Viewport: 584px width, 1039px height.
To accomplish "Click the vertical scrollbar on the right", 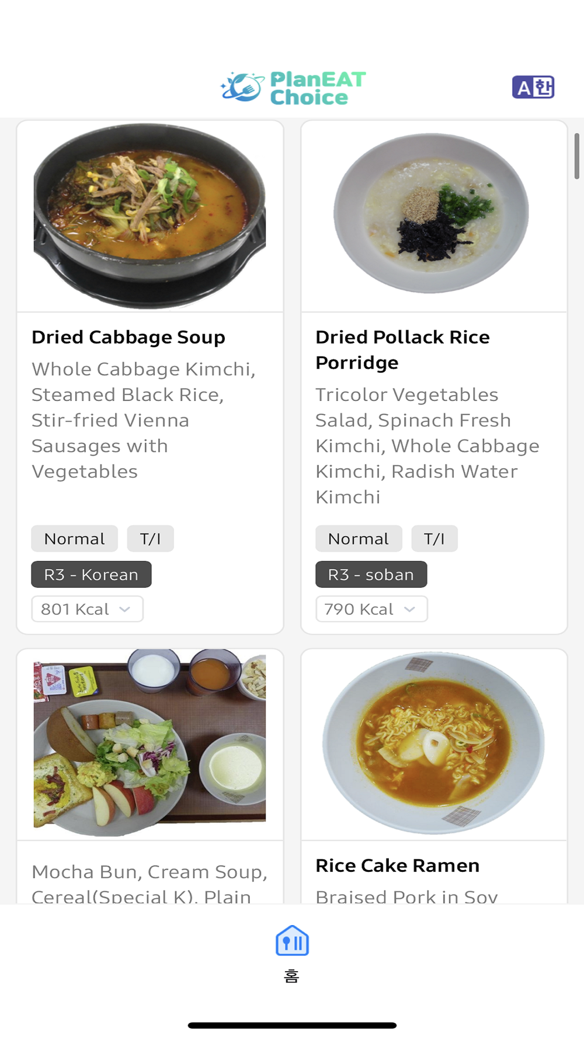I will coord(576,156).
